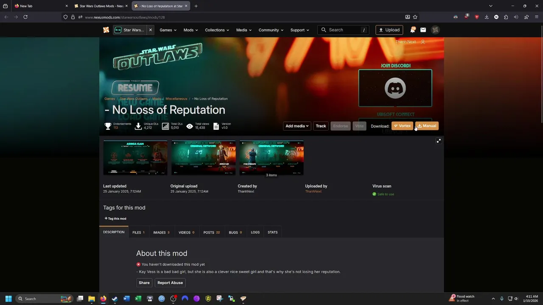Open Firefox downloads panel
The width and height of the screenshot is (543, 305).
coord(487,17)
